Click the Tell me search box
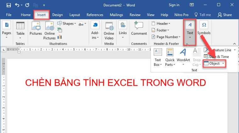The height and width of the screenshot is (133, 239). click(x=203, y=15)
